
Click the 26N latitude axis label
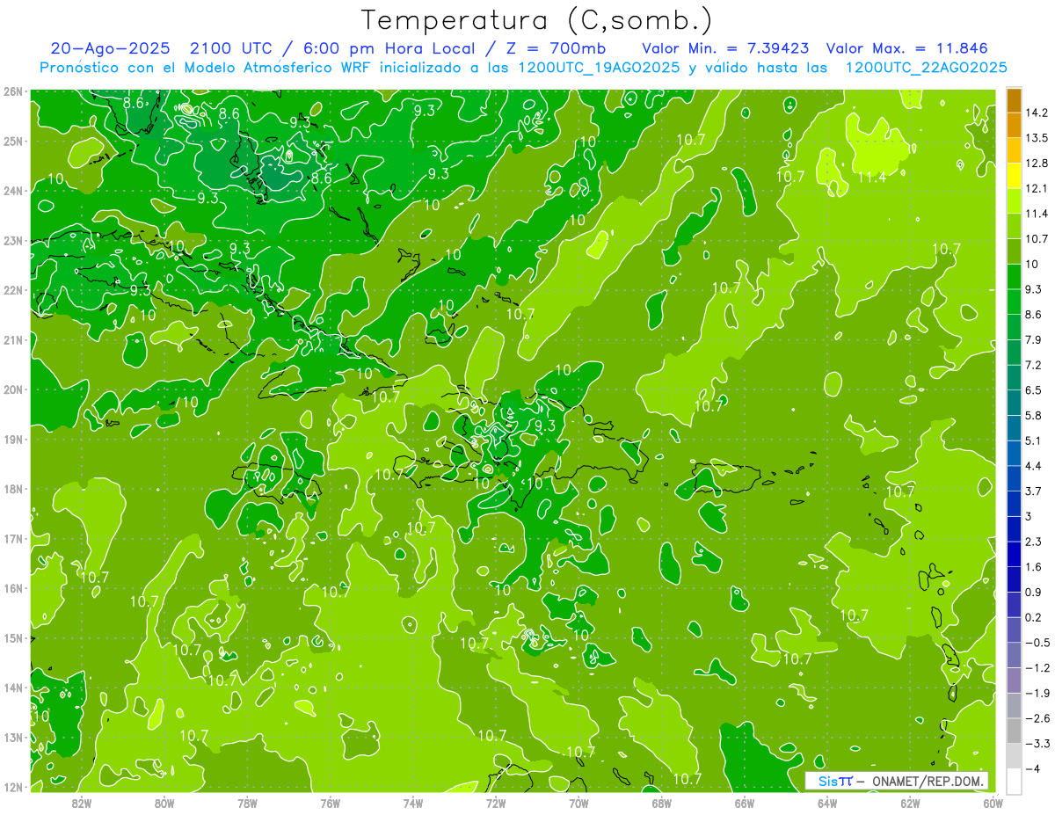[x=12, y=91]
